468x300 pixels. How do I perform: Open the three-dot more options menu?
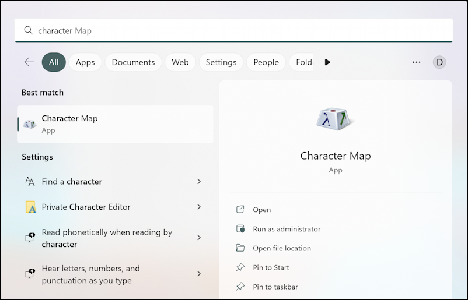pos(417,62)
